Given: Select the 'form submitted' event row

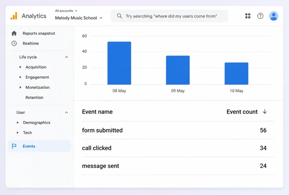Looking at the screenshot, I should pyautogui.click(x=178, y=130).
